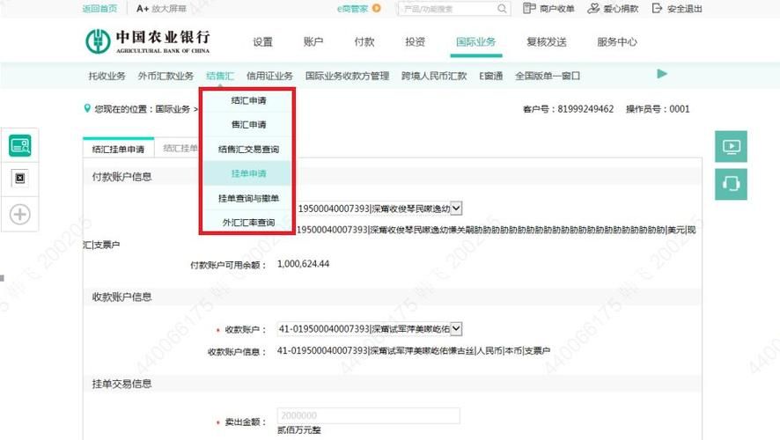Open the video demo icon on right
This screenshot has width=780, height=440.
[x=731, y=147]
